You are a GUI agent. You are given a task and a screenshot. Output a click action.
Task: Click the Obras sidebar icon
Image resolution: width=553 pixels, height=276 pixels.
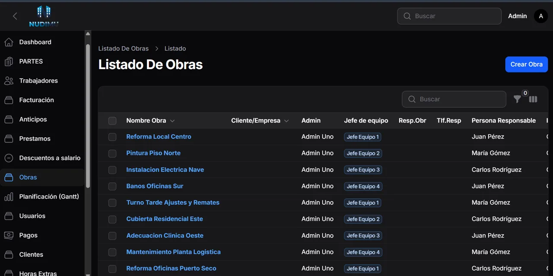pyautogui.click(x=9, y=177)
